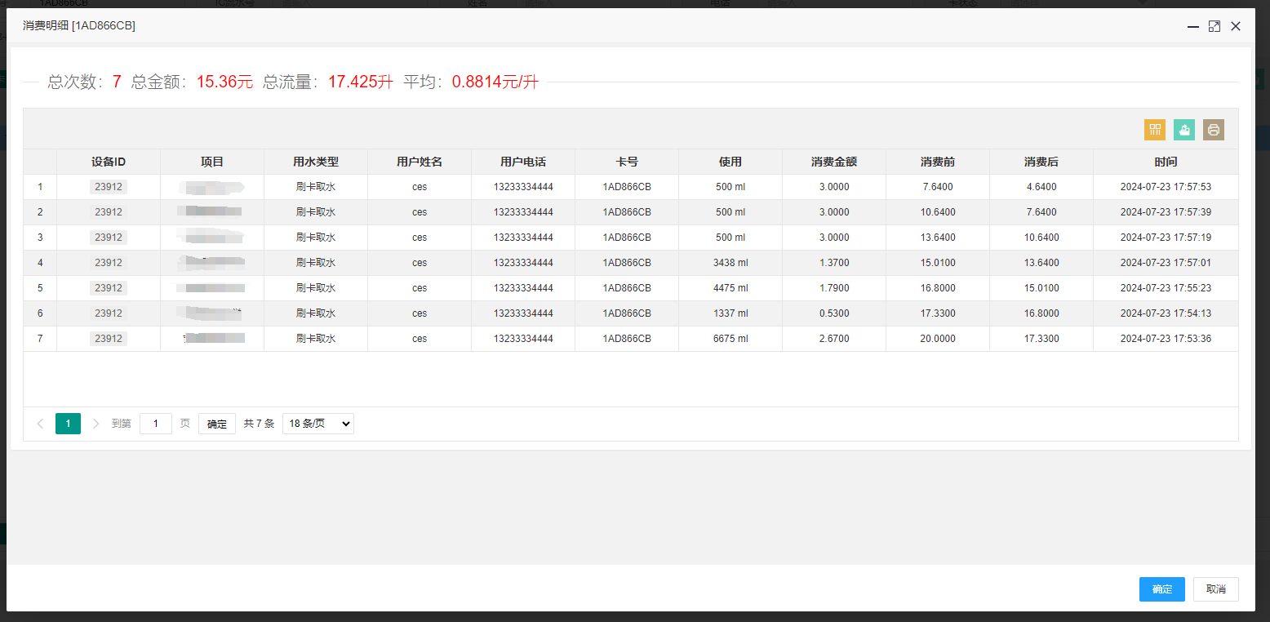The image size is (1270, 622).
Task: Click the print table icon
Action: [x=1214, y=130]
